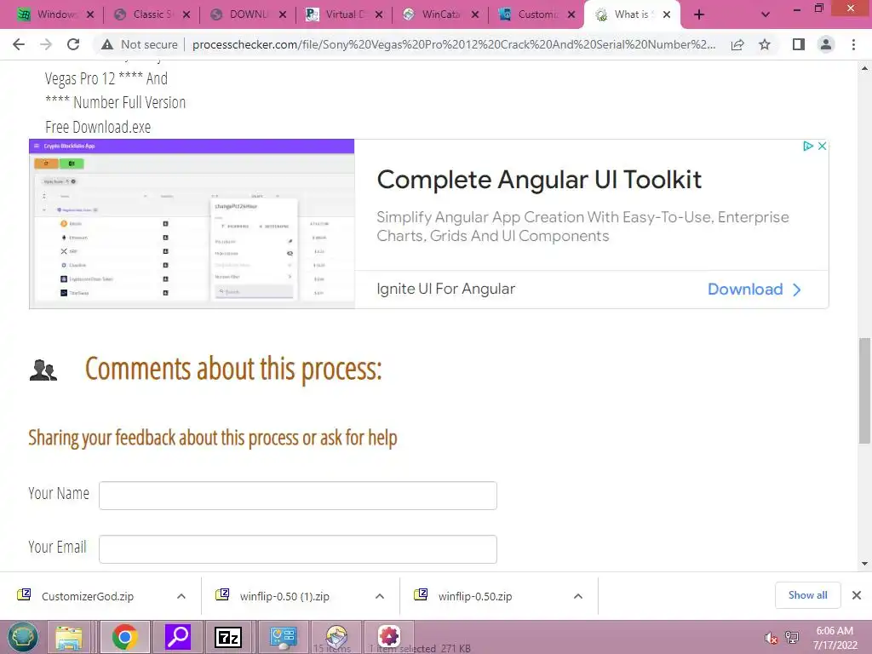Click the Comments about this process heading
The image size is (872, 654).
click(x=233, y=370)
